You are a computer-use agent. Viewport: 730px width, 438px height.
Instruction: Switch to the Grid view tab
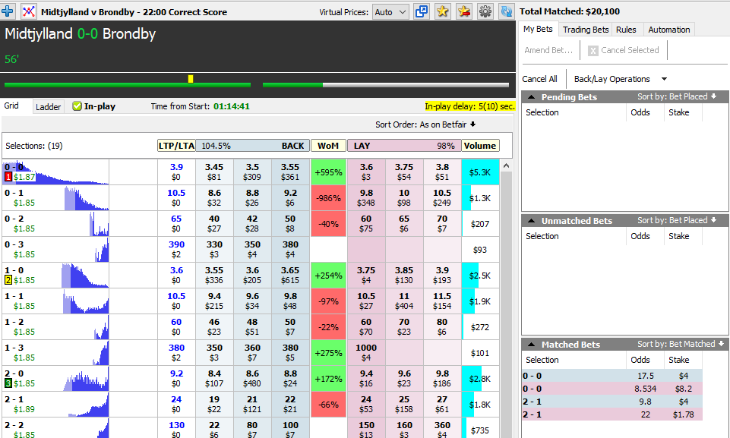[x=11, y=106]
